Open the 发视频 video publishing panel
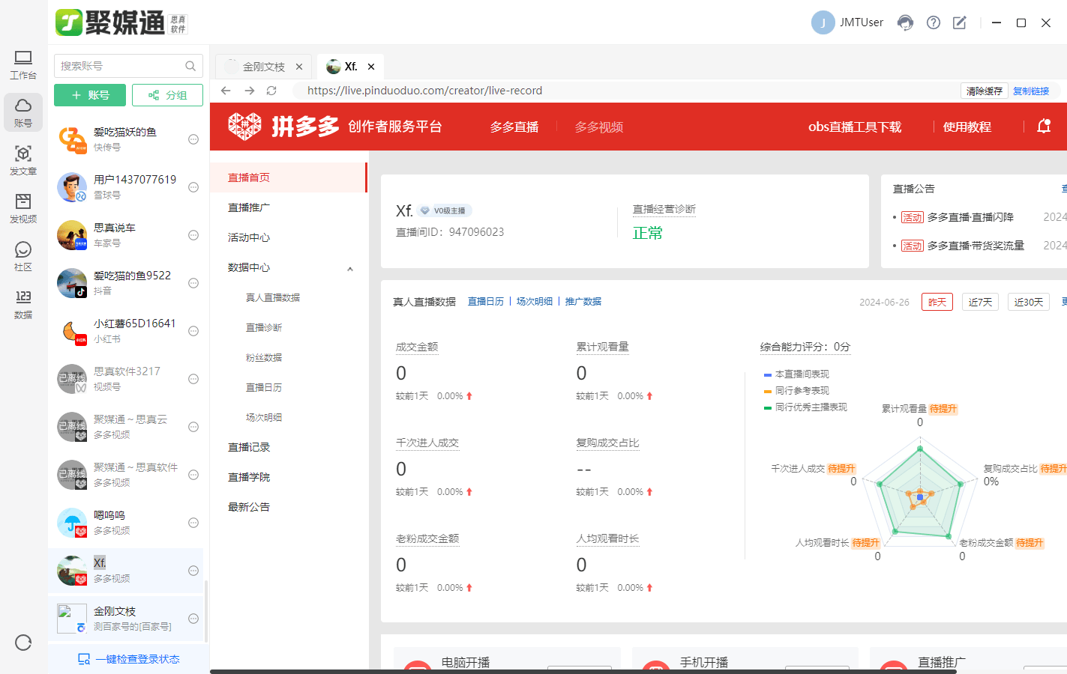The height and width of the screenshot is (674, 1067). [22, 210]
